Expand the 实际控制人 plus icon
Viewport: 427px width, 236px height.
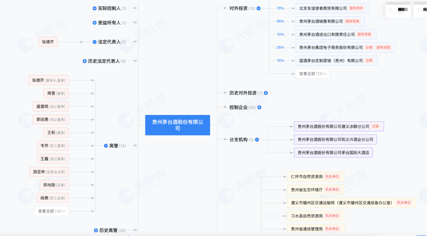94,8
